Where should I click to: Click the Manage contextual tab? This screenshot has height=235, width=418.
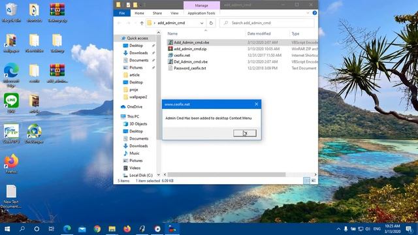[202, 5]
